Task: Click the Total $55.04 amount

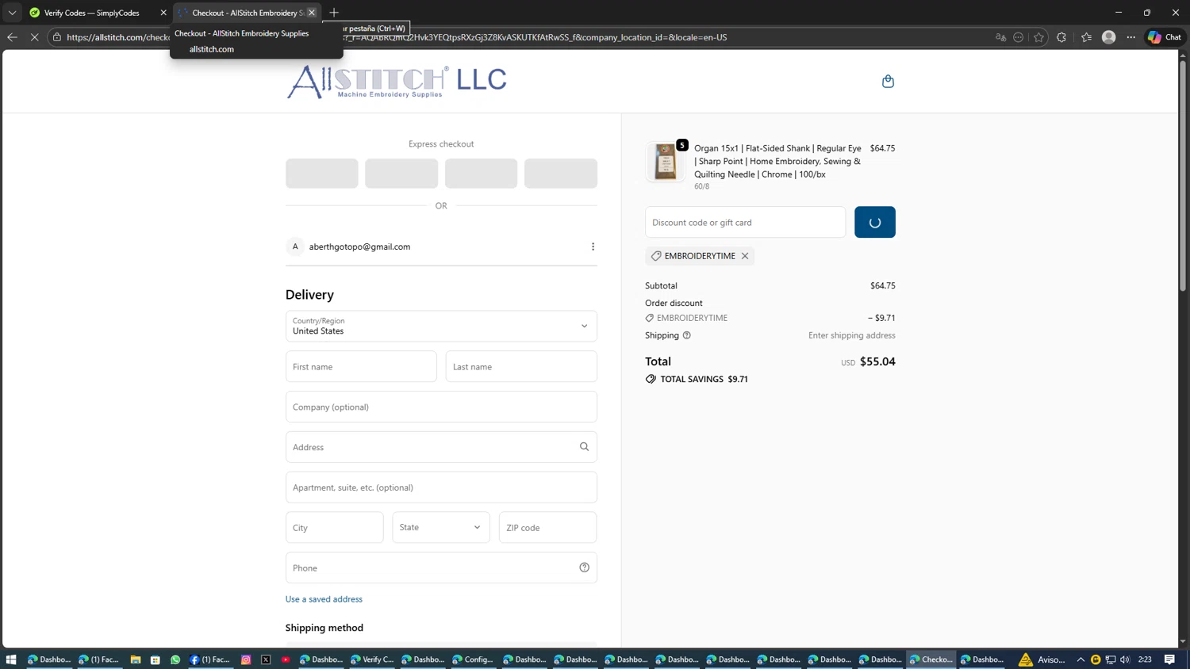Action: pos(877,361)
